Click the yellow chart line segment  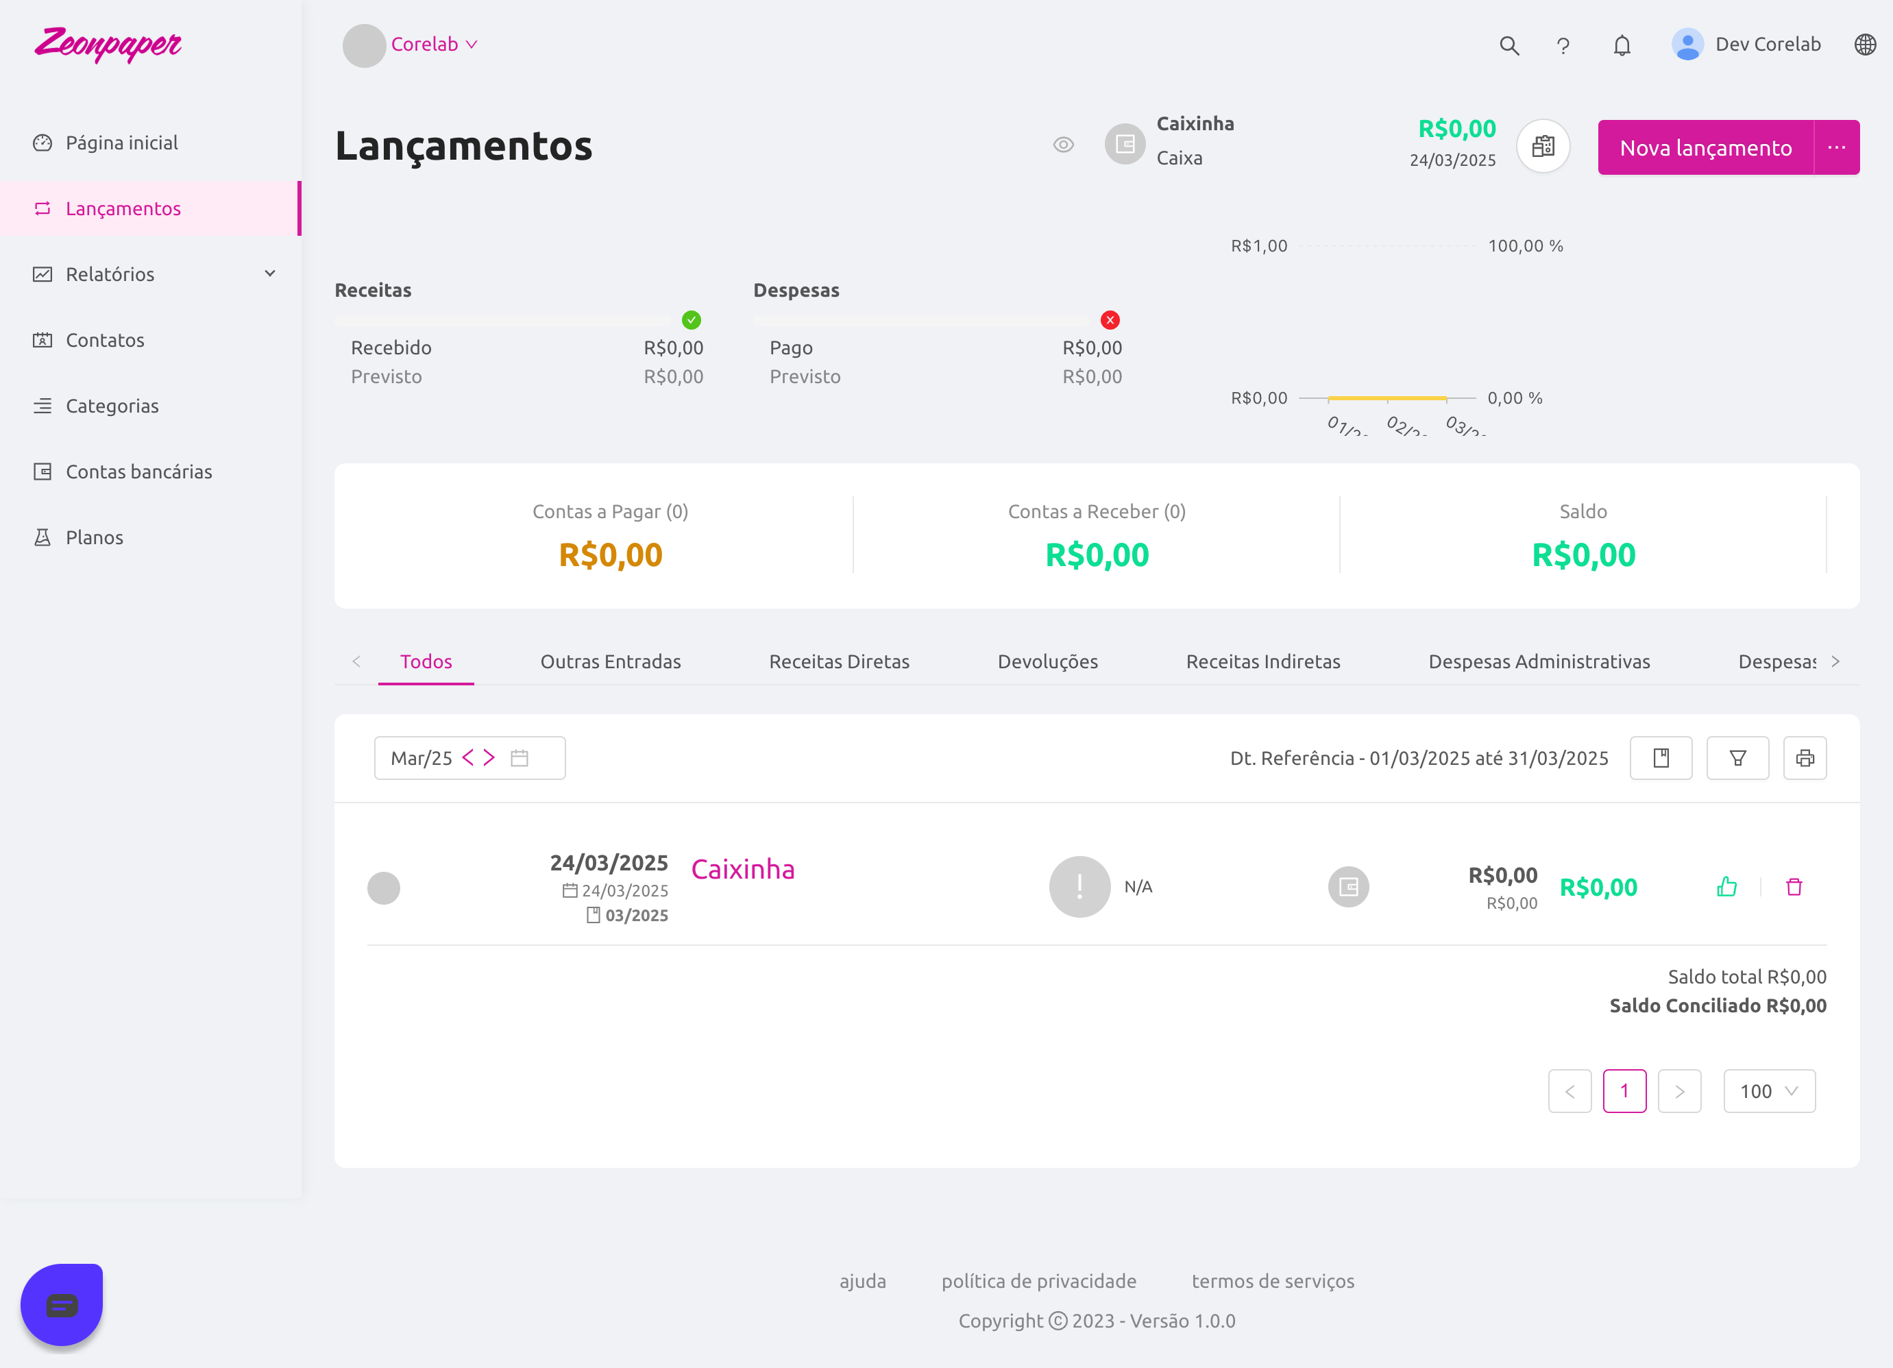pyautogui.click(x=1387, y=398)
